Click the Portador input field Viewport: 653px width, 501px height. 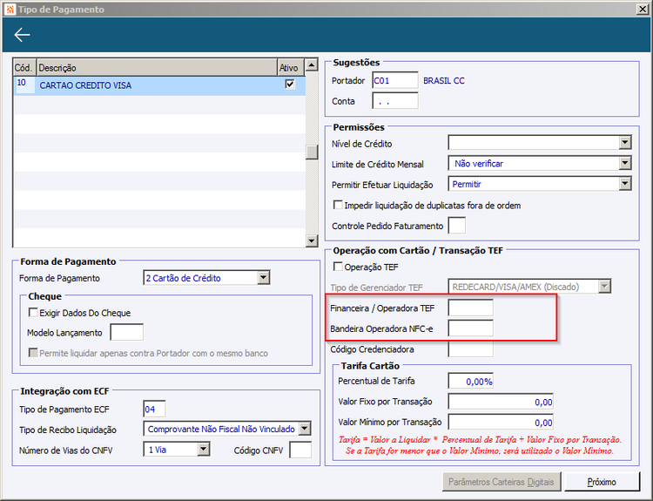pos(394,80)
